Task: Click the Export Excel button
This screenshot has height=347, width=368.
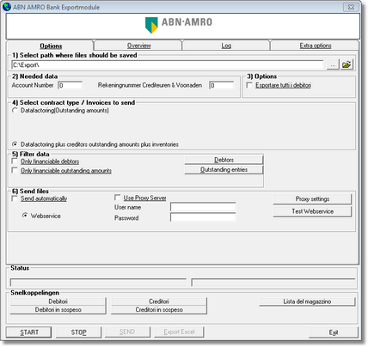Action: (x=179, y=332)
